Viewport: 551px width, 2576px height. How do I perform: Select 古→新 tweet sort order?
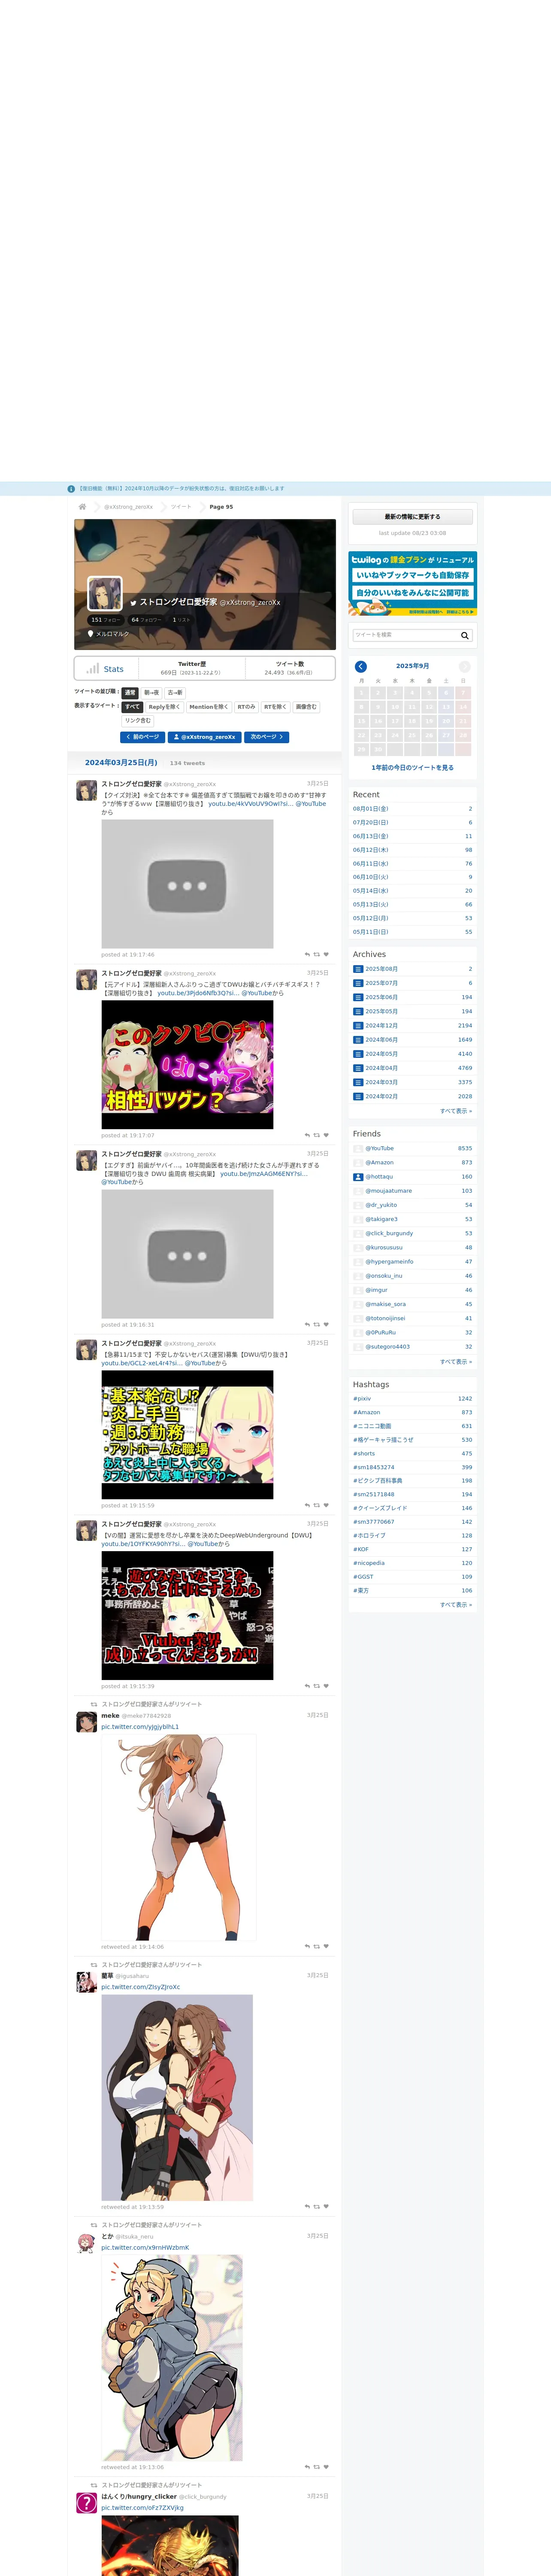175,692
